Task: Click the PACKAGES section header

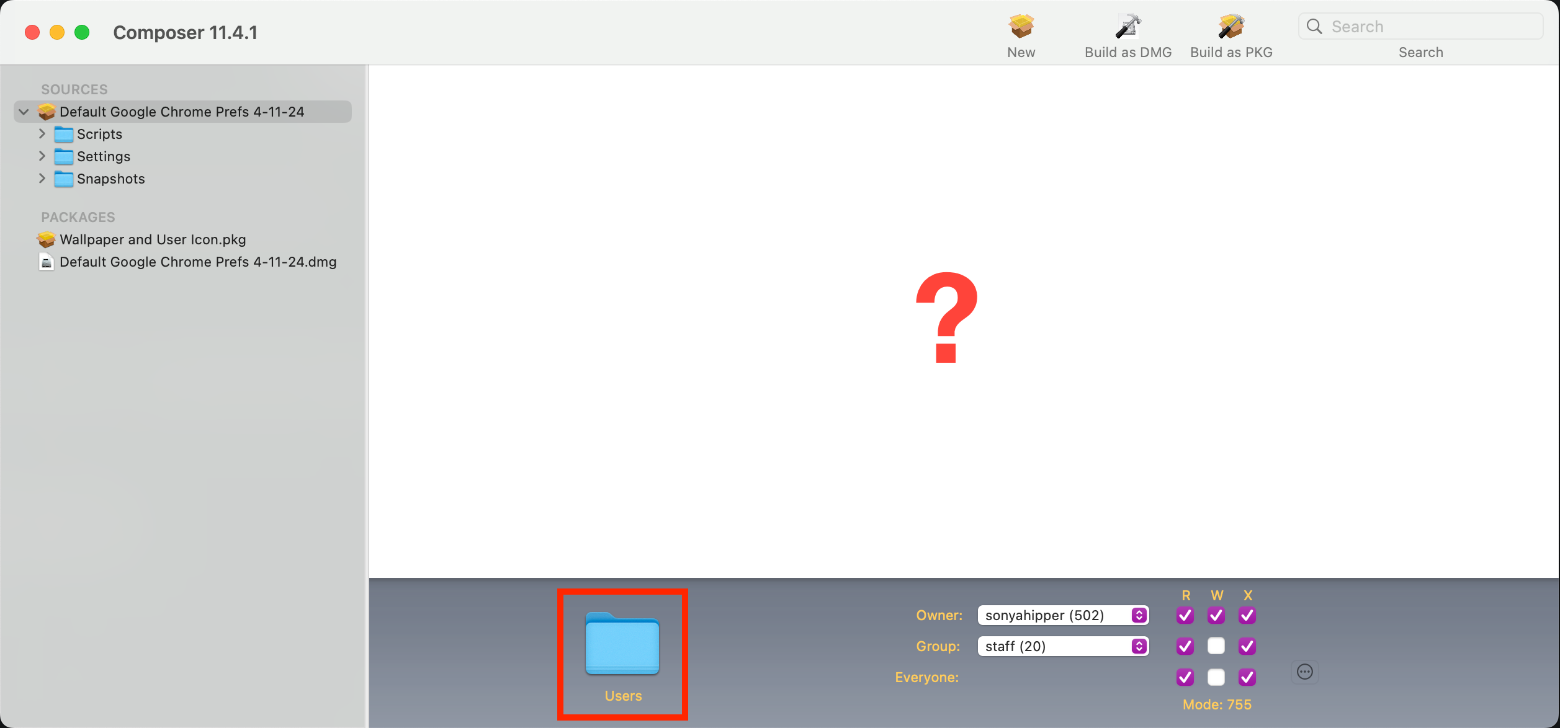Action: [78, 217]
